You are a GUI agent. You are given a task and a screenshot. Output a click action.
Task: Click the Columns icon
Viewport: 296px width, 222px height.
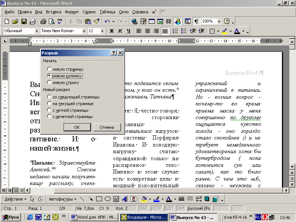click(169, 21)
